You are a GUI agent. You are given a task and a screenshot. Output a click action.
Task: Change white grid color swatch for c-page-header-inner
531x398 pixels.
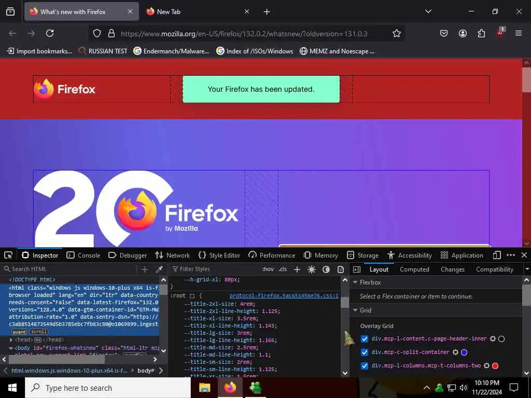point(501,339)
